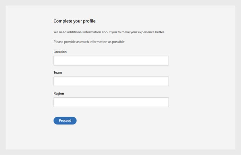
Task: Click the 'Complete your profile' heading
Action: click(x=75, y=21)
